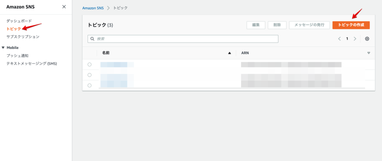The image size is (382, 161).
Task: Open table preferences gear icon
Action: 367,39
